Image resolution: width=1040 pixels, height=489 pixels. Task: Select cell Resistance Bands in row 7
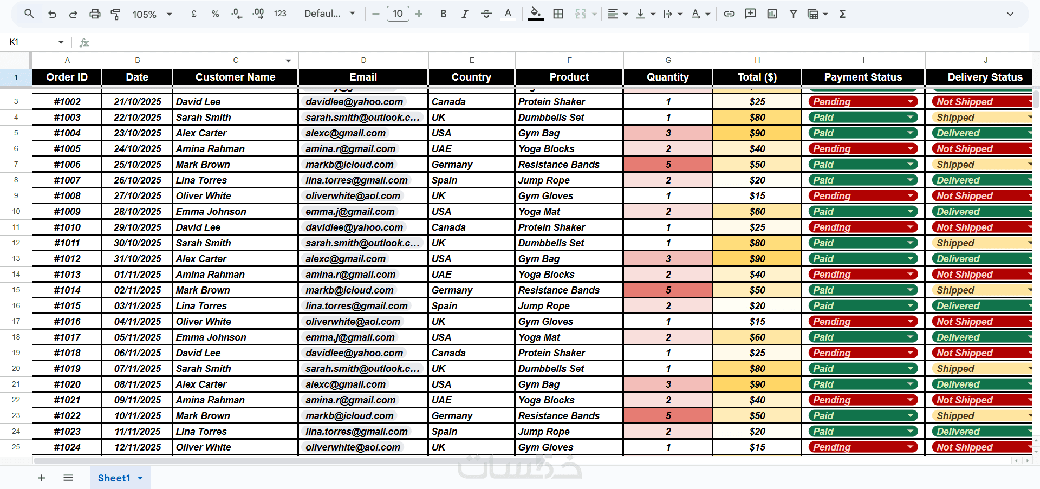[569, 165]
